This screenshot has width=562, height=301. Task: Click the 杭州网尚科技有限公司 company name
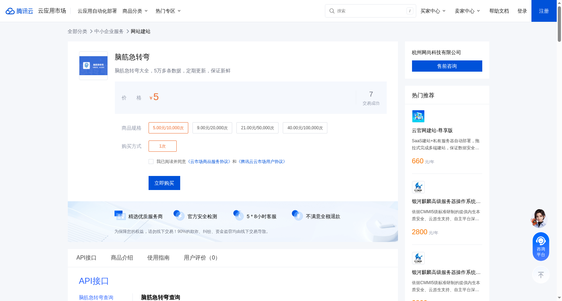tap(436, 52)
